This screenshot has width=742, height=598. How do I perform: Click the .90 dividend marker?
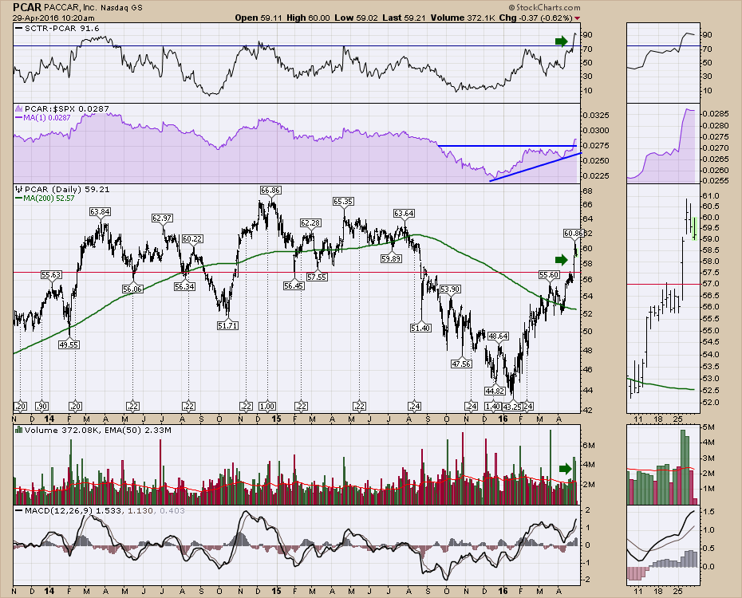coord(42,406)
